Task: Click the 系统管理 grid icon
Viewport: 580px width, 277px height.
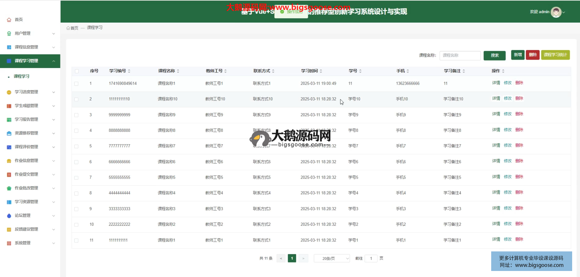Action: (9, 243)
